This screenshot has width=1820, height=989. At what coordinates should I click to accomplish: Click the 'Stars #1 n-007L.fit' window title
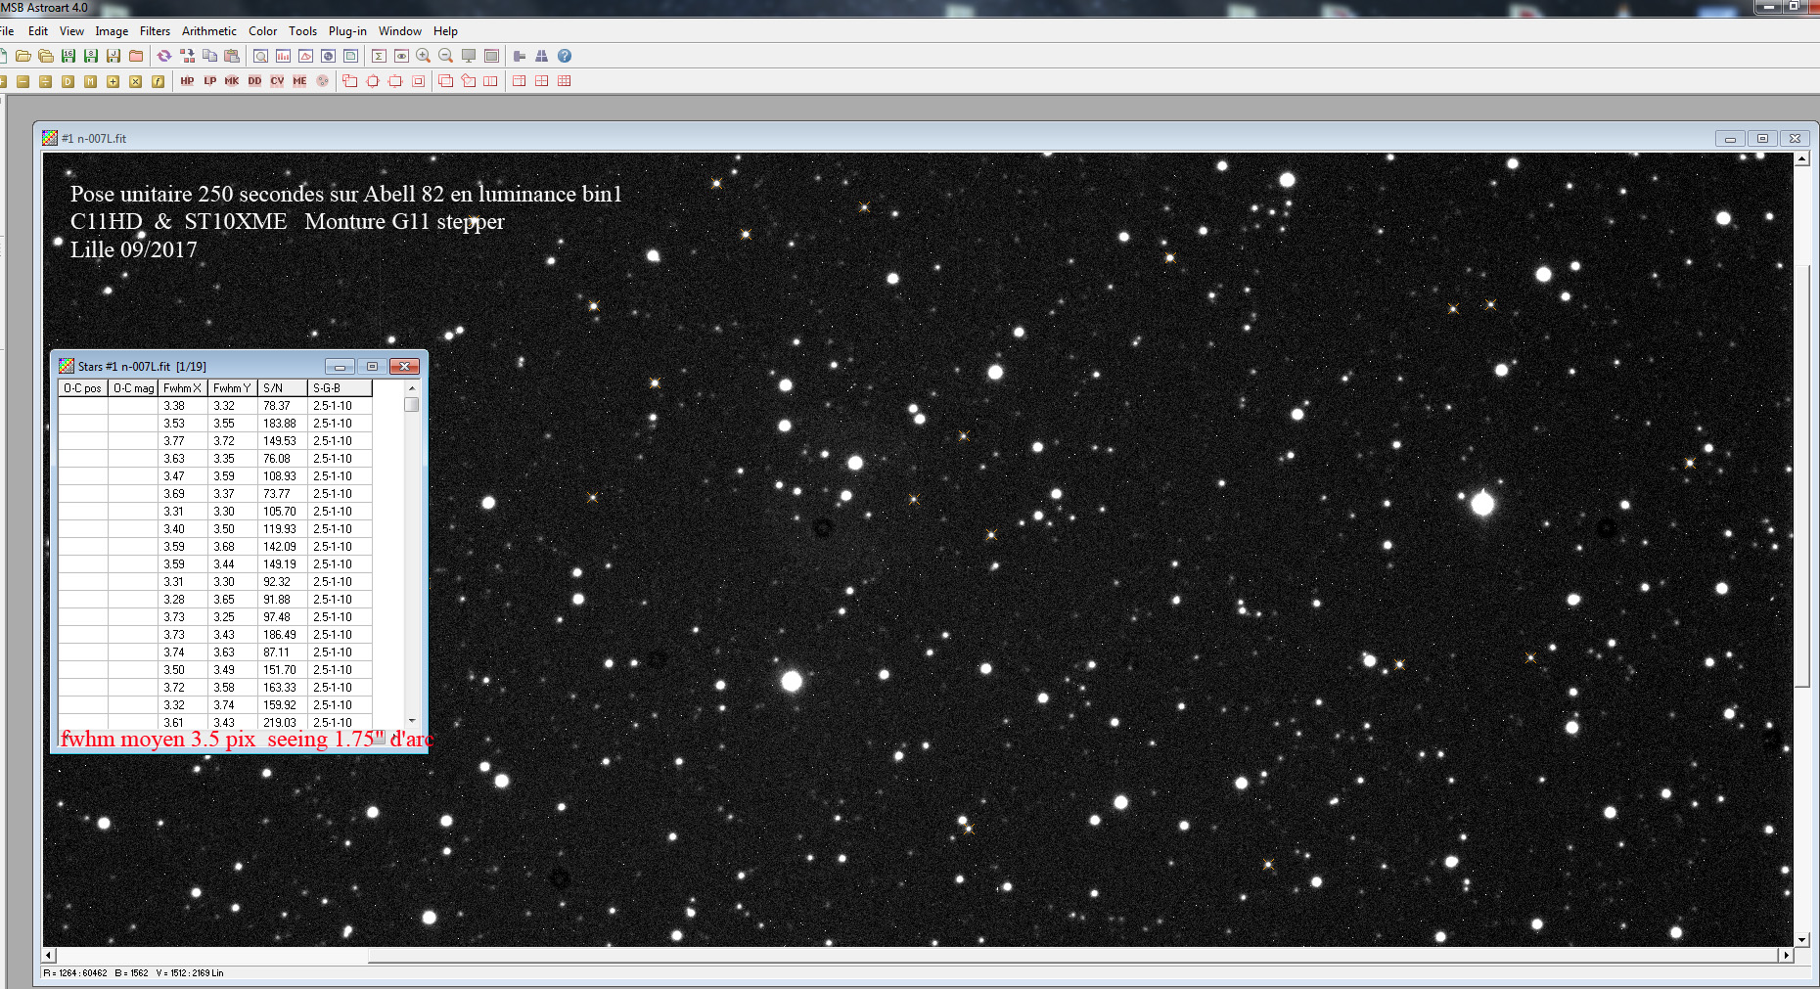pos(142,367)
